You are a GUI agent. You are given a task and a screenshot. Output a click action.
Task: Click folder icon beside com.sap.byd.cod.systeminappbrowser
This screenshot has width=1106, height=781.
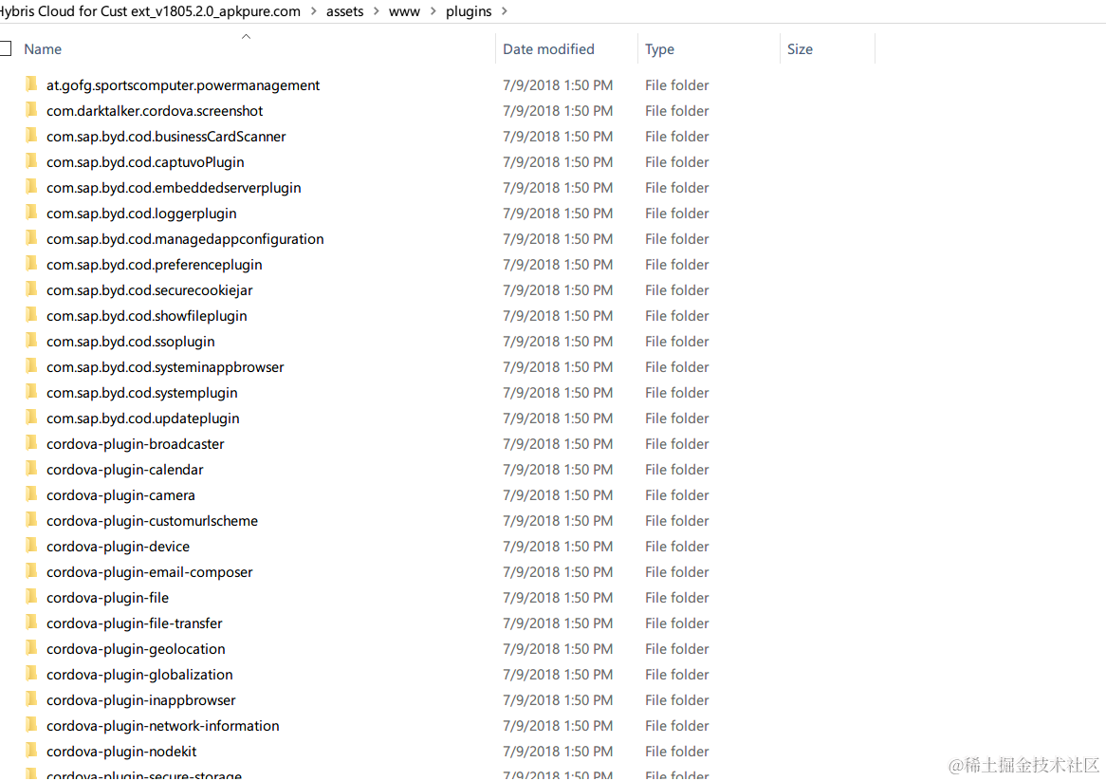click(x=31, y=366)
